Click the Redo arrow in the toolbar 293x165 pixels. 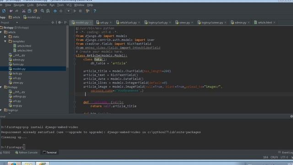click(x=17, y=11)
